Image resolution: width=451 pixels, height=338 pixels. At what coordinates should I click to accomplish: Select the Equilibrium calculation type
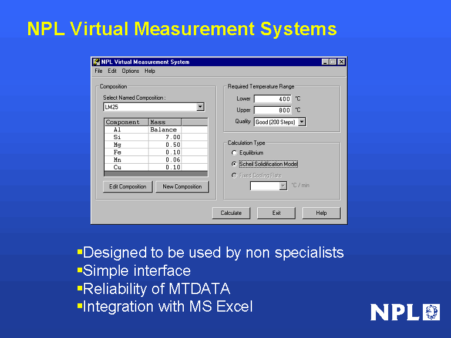pyautogui.click(x=235, y=153)
